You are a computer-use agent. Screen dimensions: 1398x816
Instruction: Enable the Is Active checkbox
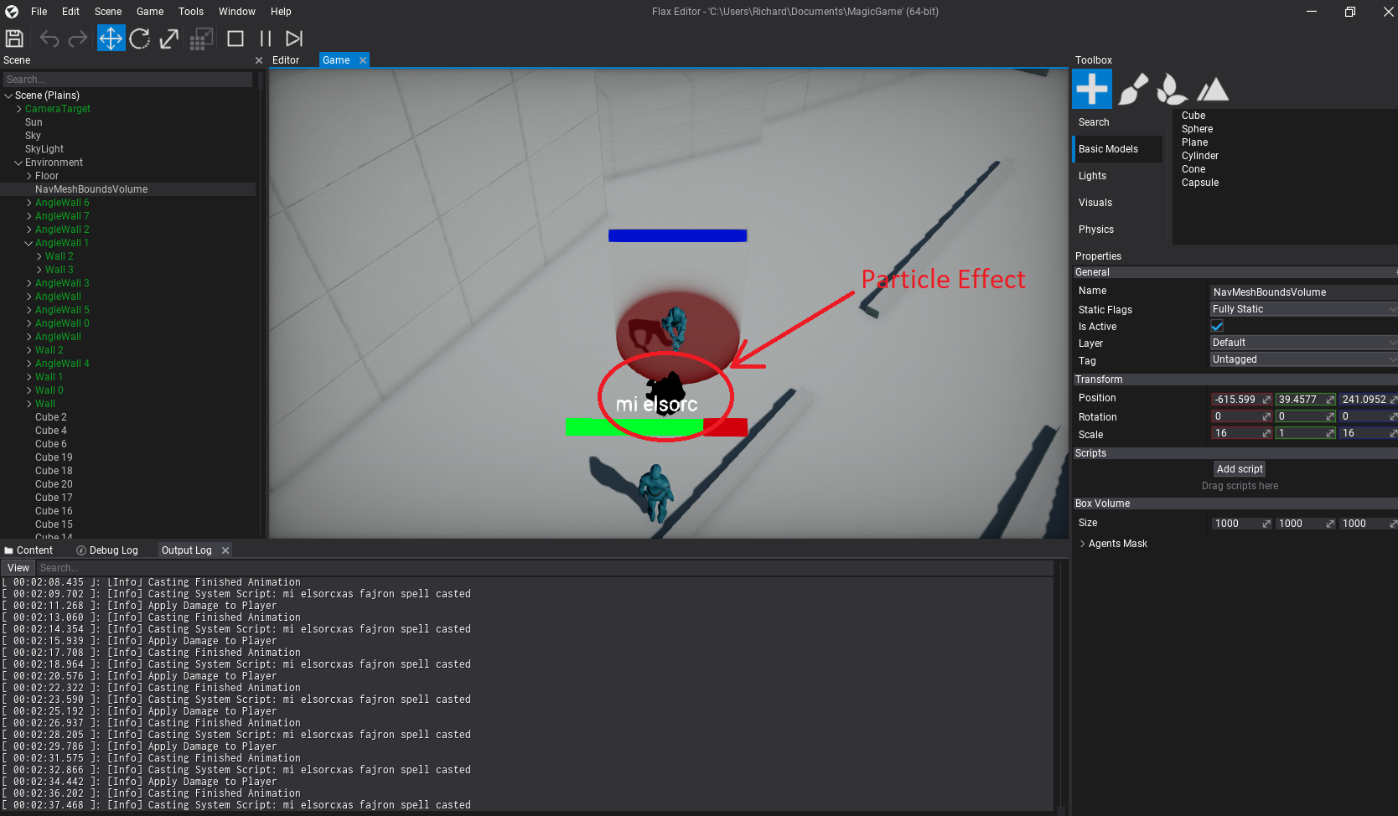[x=1217, y=326]
